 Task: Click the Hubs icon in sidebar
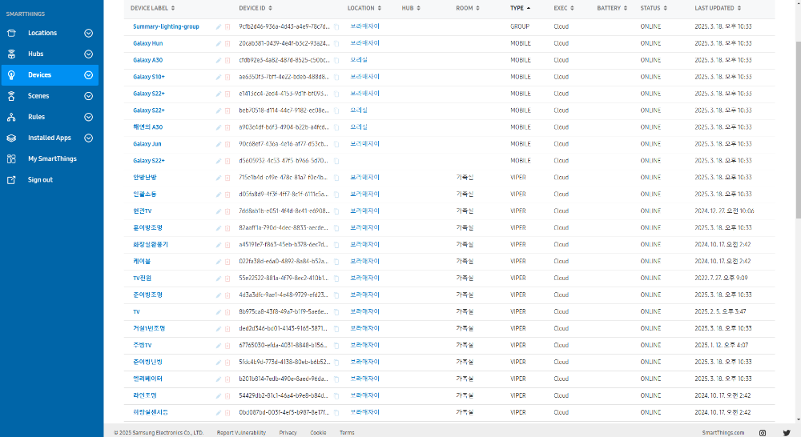(11, 54)
